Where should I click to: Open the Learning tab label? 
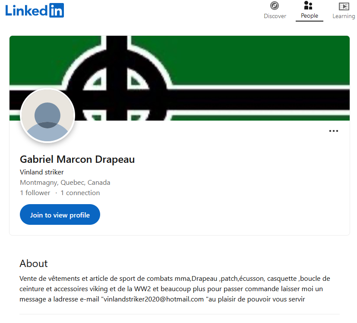coord(344,16)
